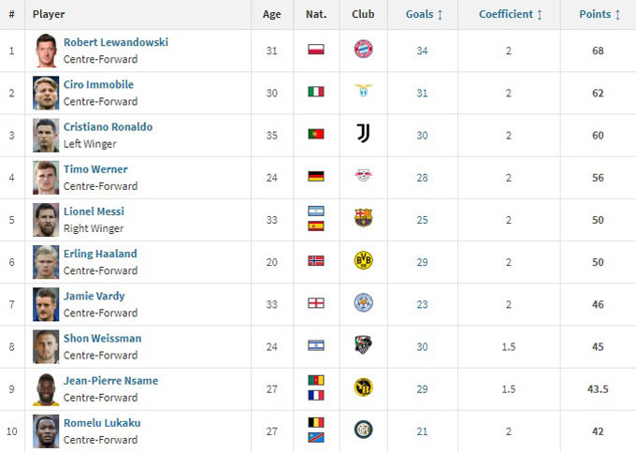Click the Borussia Dortmund club logo

pyautogui.click(x=363, y=260)
